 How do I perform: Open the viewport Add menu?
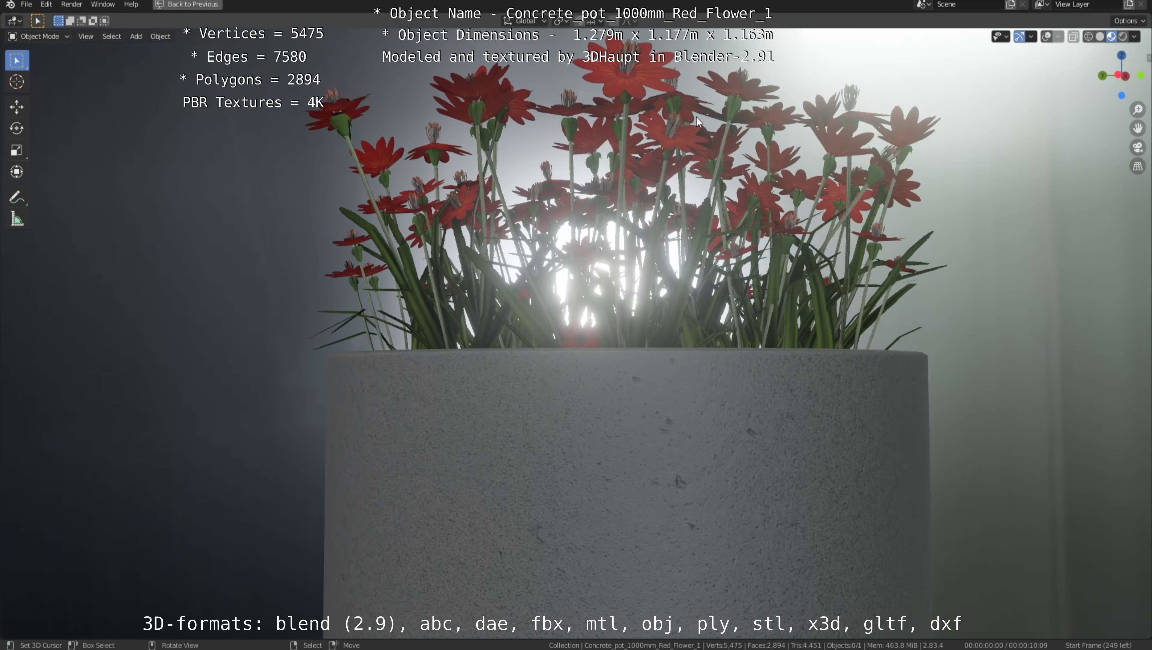click(x=136, y=36)
